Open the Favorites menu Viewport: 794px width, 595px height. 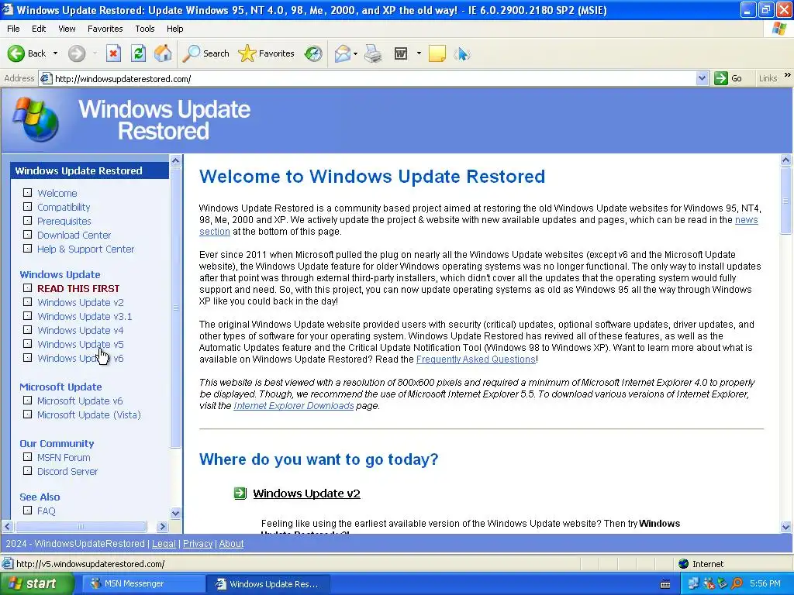(x=105, y=29)
